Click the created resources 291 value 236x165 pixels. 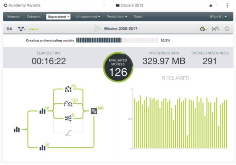(210, 61)
